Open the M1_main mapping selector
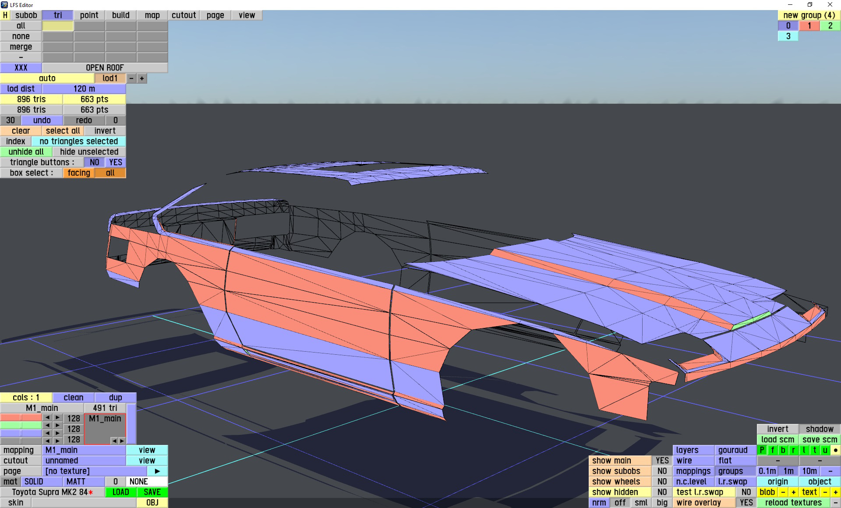This screenshot has height=508, width=841. [x=84, y=450]
